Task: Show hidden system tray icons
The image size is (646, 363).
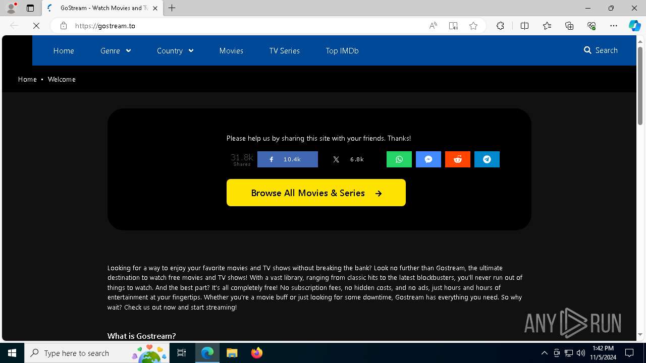Action: 544,353
